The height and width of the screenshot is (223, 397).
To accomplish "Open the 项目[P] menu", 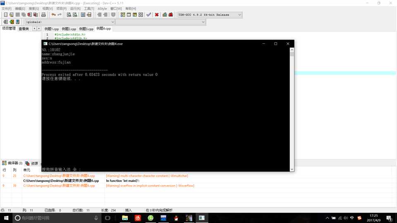I will coord(61,9).
